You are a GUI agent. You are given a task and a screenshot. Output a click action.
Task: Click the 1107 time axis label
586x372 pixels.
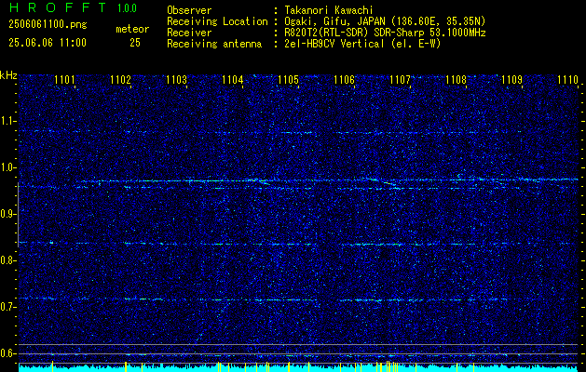400,79
